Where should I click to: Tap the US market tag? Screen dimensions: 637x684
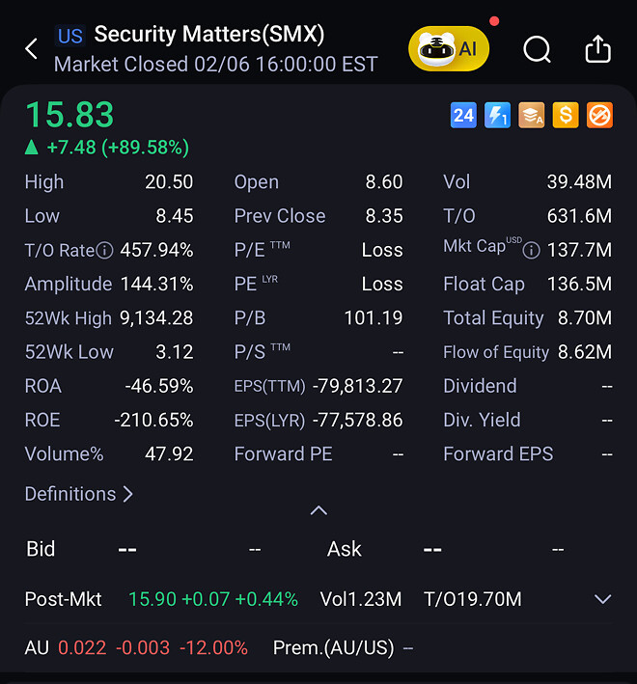[x=70, y=36]
